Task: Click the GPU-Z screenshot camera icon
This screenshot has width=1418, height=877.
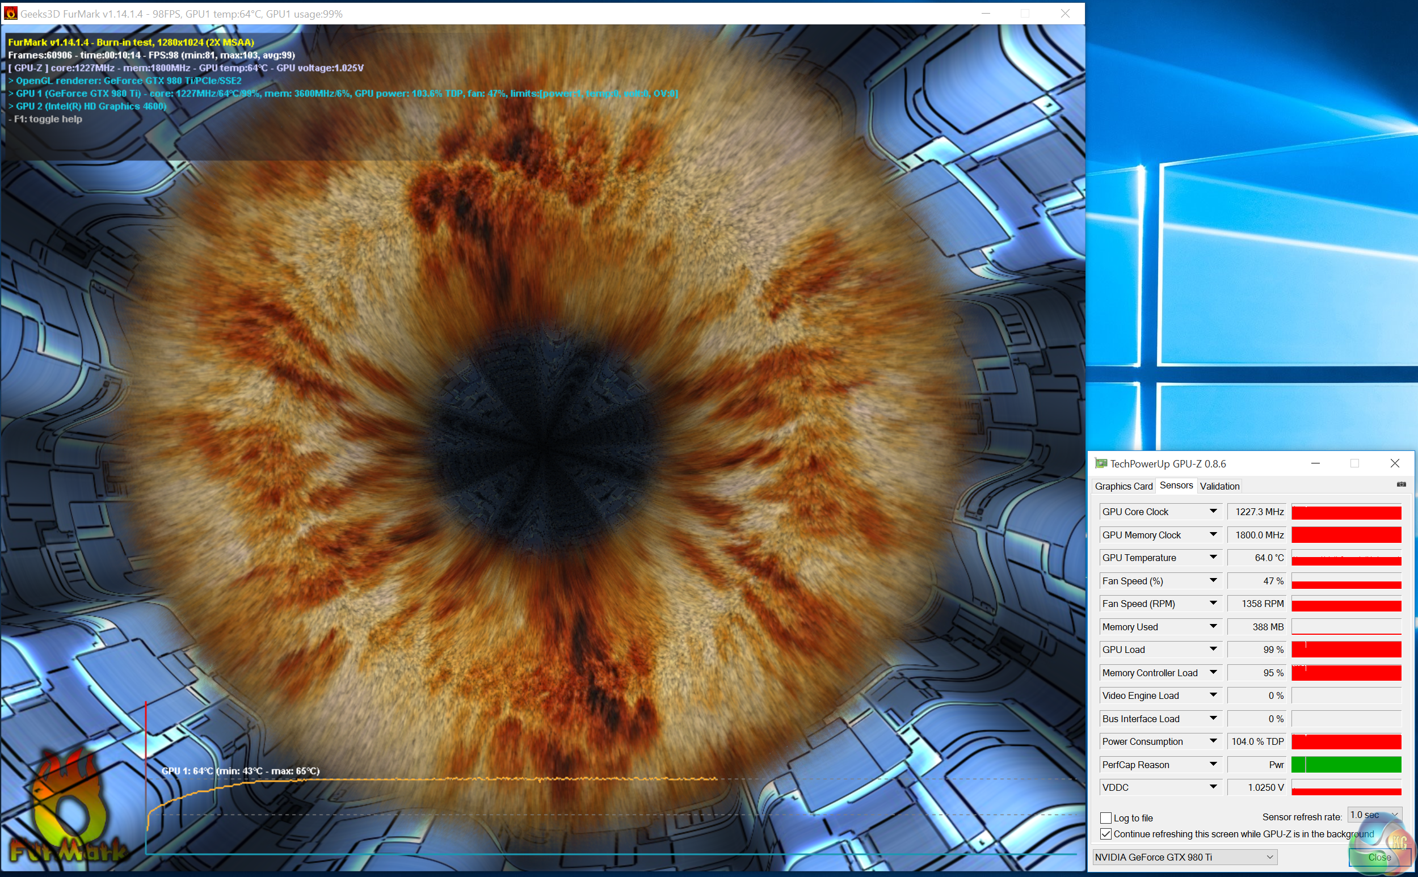Action: click(x=1401, y=484)
